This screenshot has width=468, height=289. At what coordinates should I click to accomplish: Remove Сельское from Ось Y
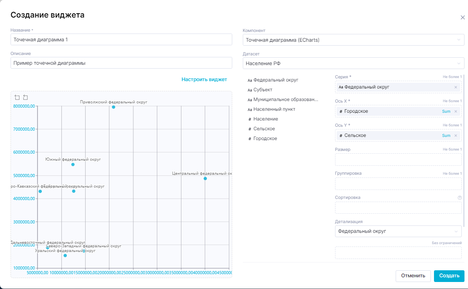[x=455, y=135]
